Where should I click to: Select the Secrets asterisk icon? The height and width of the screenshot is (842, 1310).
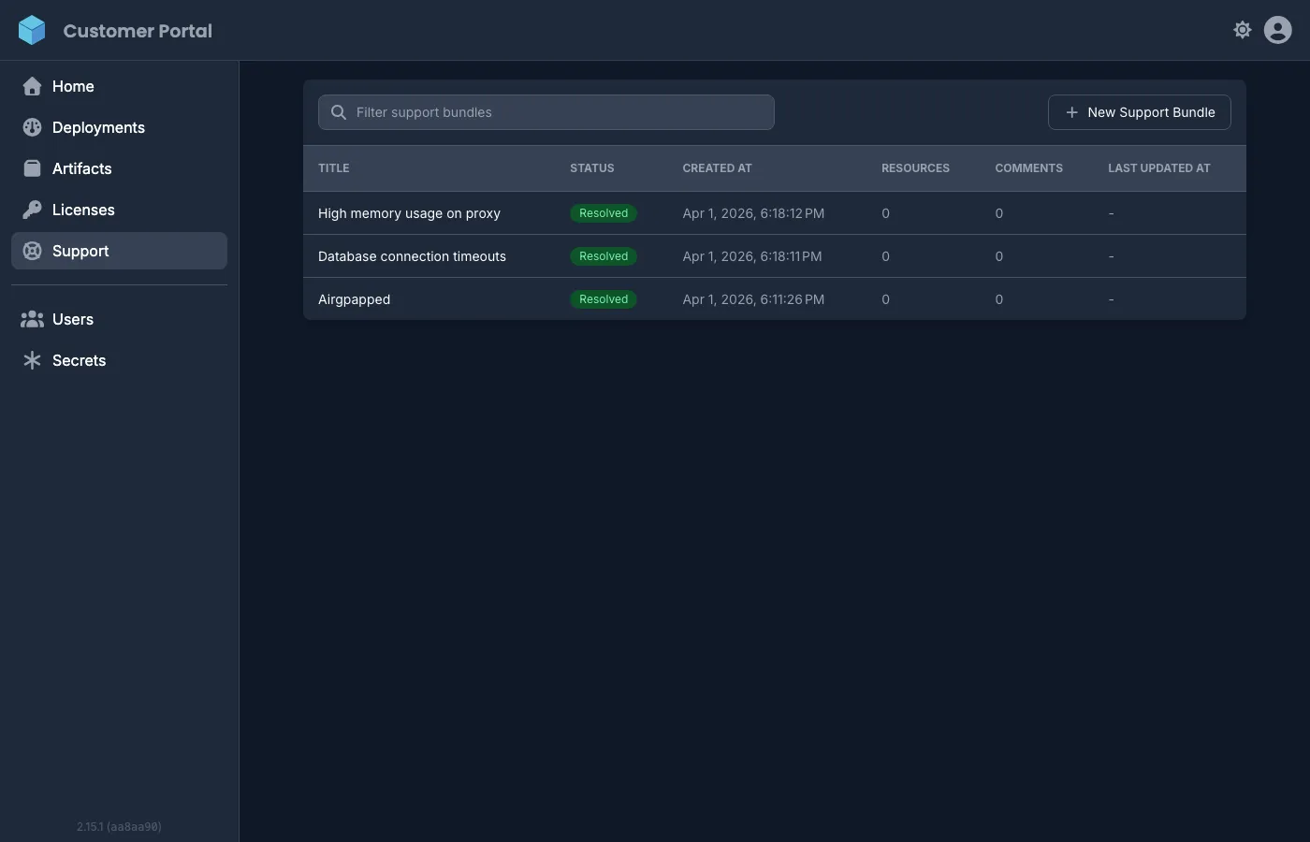(32, 359)
